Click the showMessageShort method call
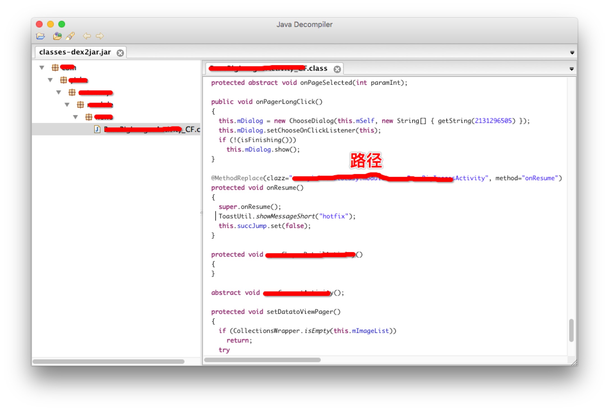609x411 pixels. (x=285, y=216)
